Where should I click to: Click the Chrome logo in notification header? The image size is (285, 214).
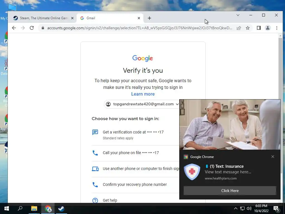pos(186,157)
